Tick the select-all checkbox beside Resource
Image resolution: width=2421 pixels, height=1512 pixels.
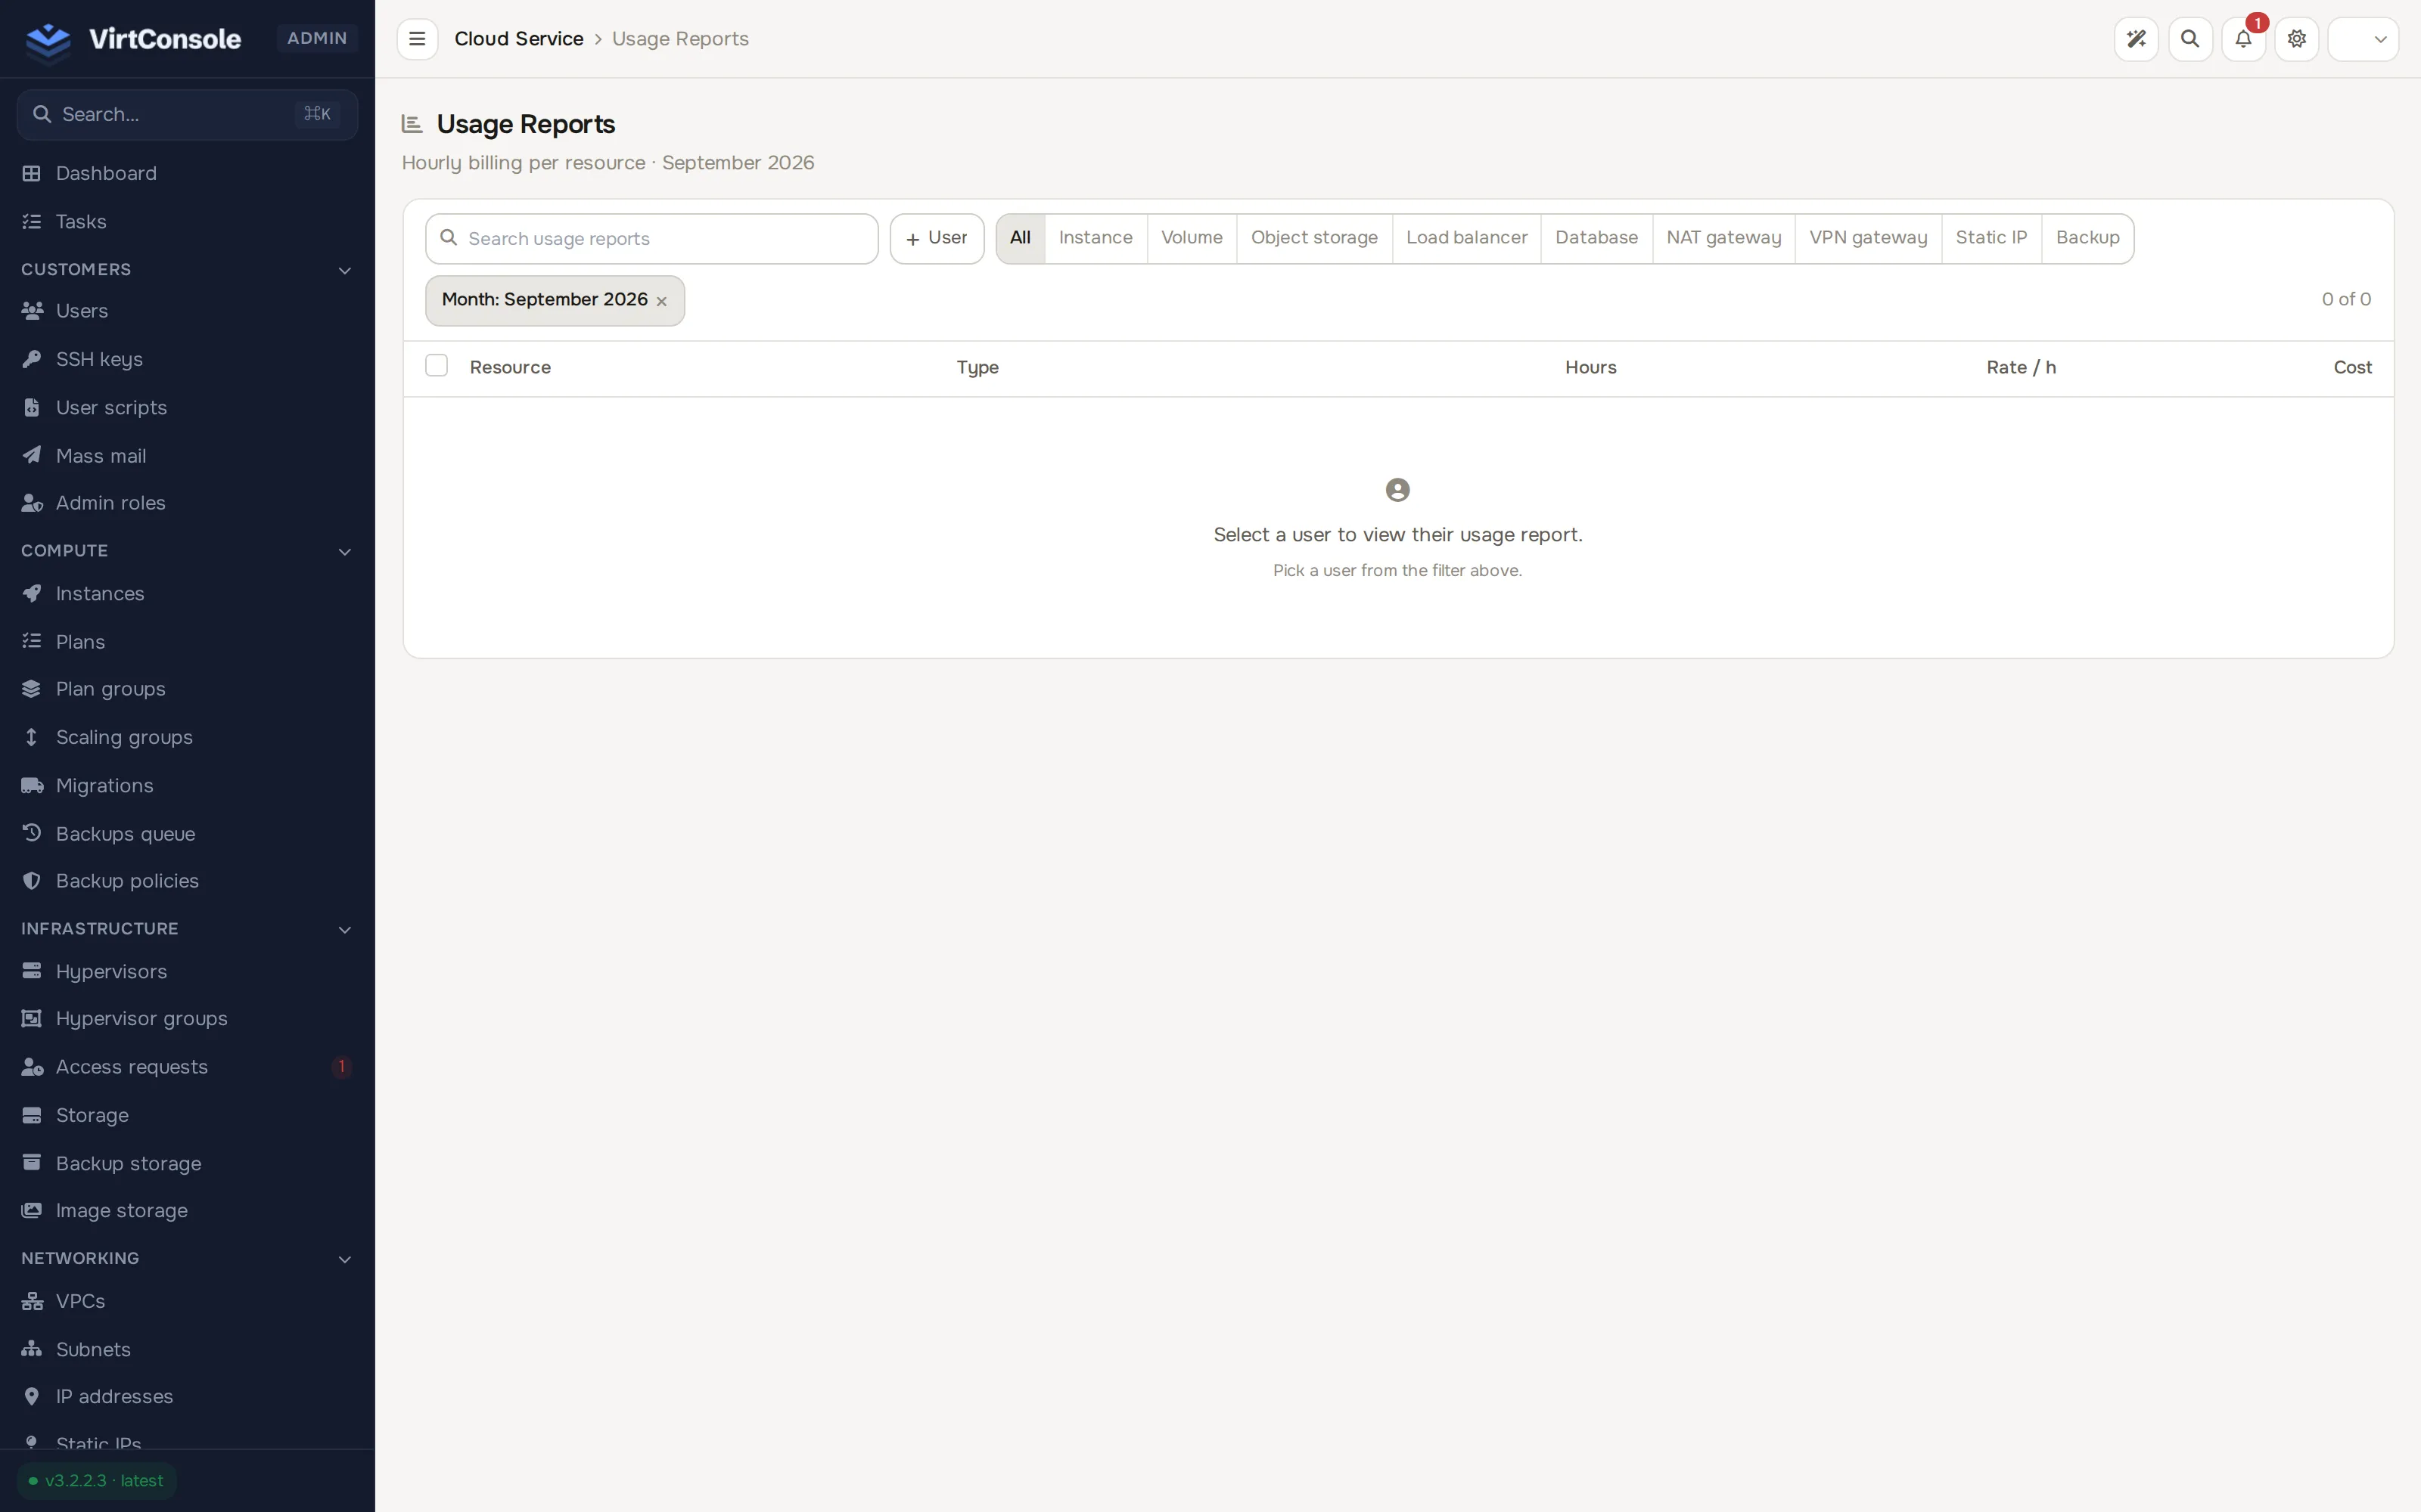click(x=437, y=366)
